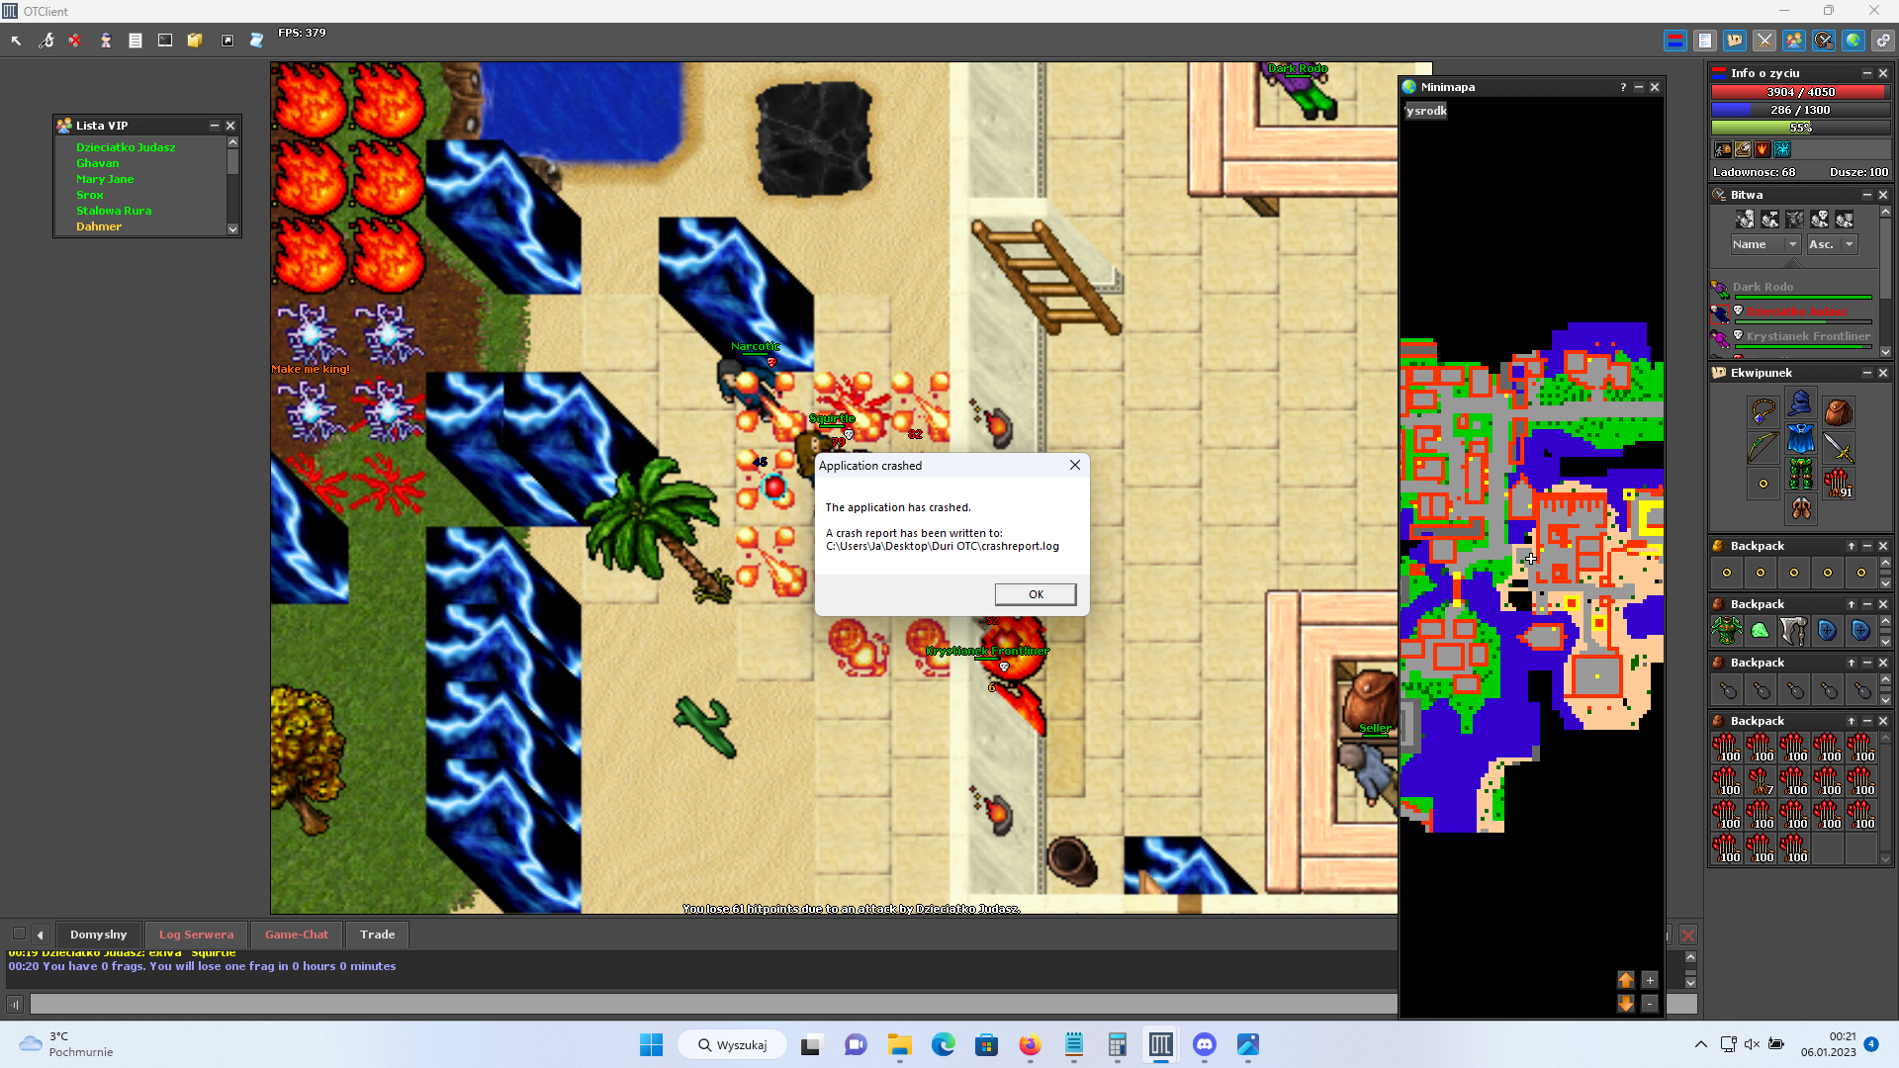This screenshot has width=1899, height=1068.
Task: Toggle the show-monsters filter in the Bitwa panel
Action: click(1795, 220)
